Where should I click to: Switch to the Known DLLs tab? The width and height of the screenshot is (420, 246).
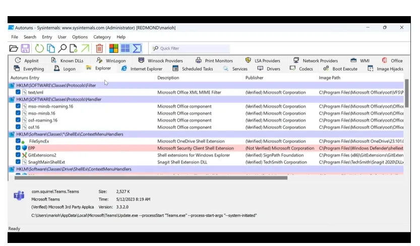[67, 60]
